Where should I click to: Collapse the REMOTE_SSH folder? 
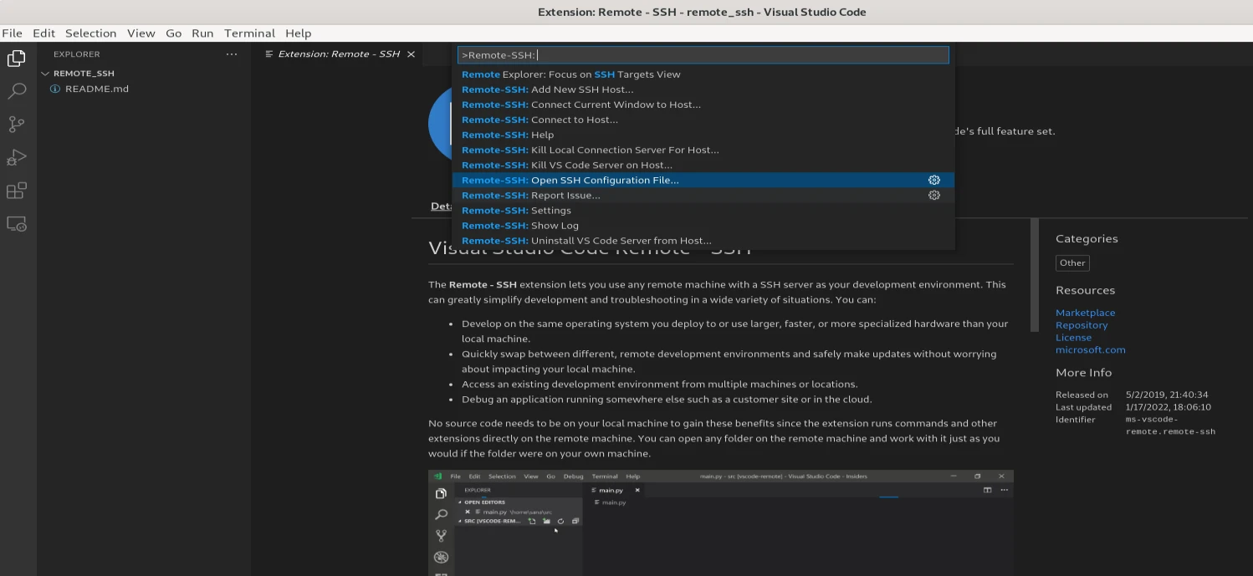46,73
